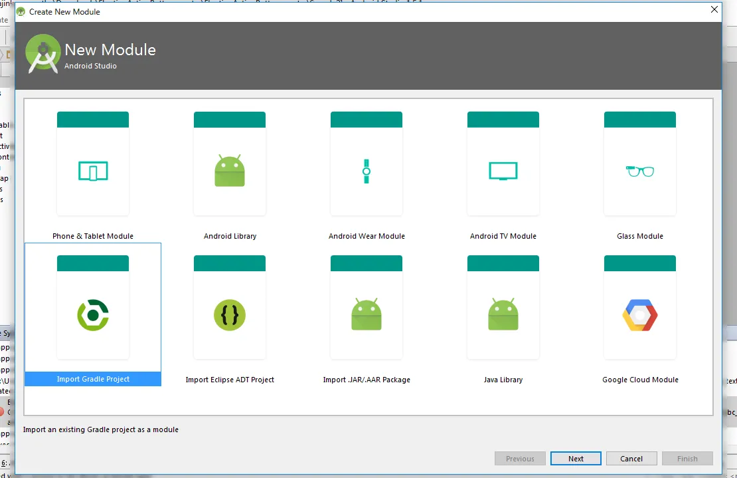Close the Create New Module window

(714, 9)
